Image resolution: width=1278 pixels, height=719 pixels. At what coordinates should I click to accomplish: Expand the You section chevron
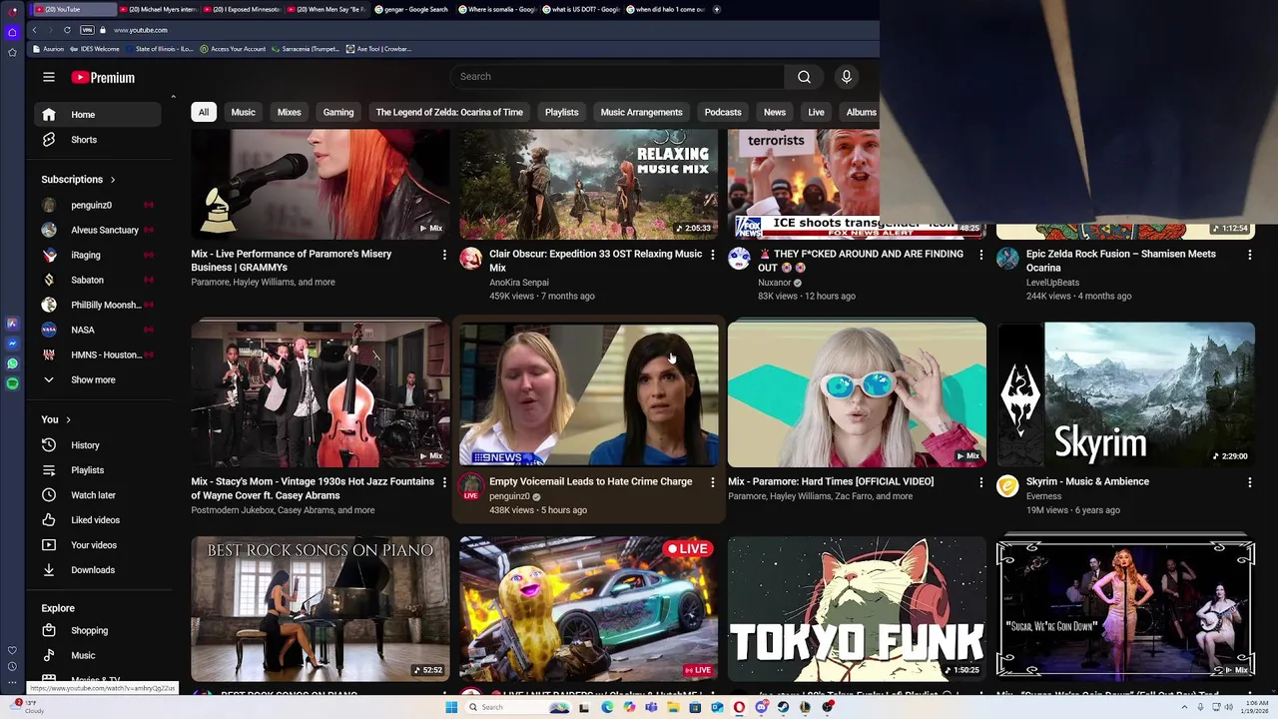[68, 419]
